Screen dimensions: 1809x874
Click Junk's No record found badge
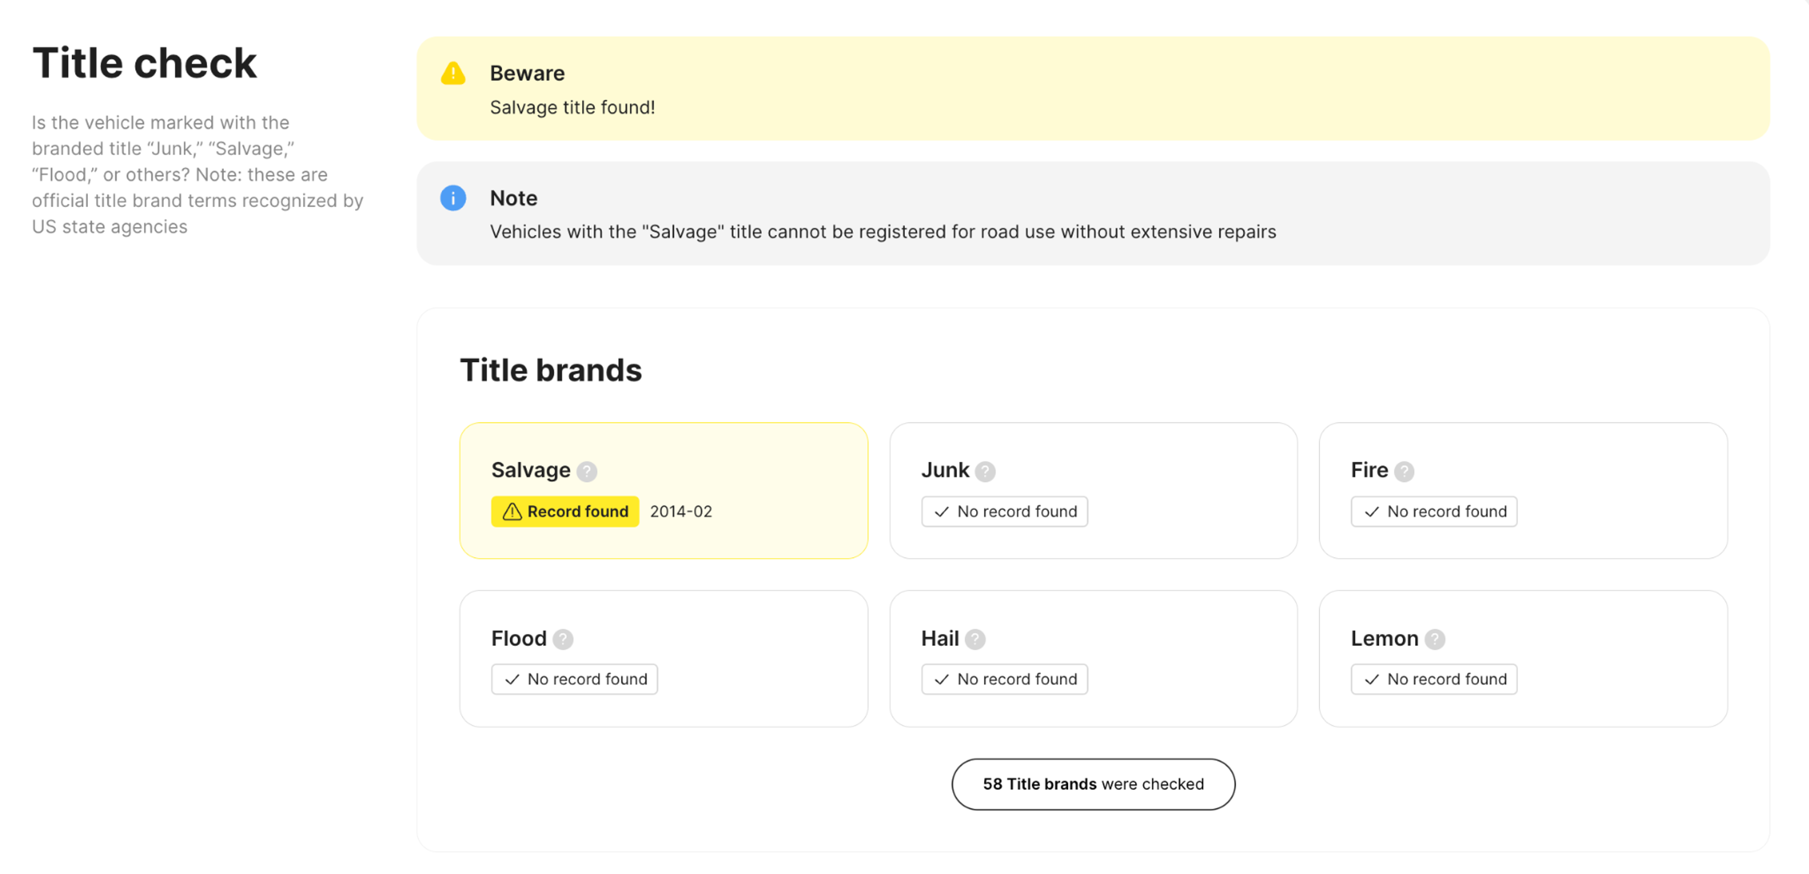click(1004, 511)
